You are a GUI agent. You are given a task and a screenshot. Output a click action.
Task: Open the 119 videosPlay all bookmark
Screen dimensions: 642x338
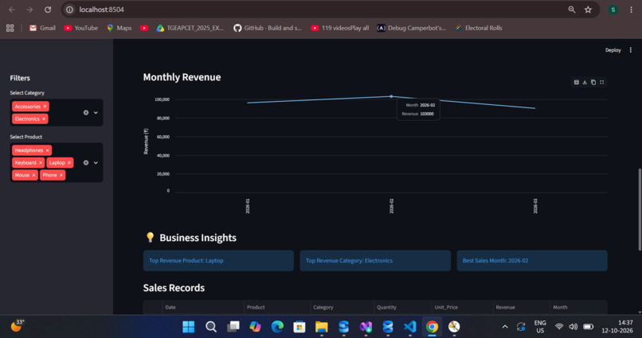click(340, 28)
